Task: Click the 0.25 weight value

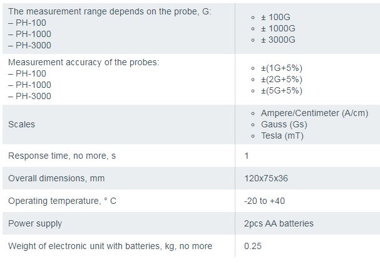Action: click(x=253, y=246)
